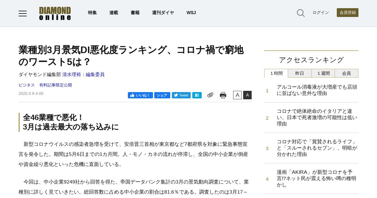Image resolution: width=377 pixels, height=198 pixels.
Task: Open ranking article about ライフ and セブン
Action: coord(317,148)
